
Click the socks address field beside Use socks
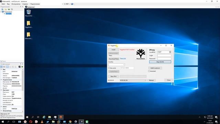pyautogui.click(x=127, y=68)
